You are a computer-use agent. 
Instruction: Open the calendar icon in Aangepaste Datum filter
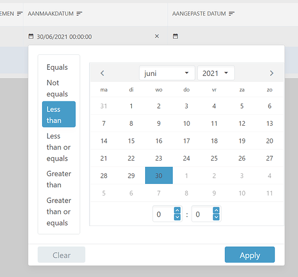[x=175, y=36]
